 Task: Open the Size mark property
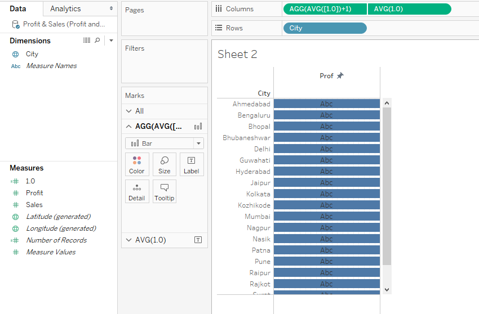165,164
